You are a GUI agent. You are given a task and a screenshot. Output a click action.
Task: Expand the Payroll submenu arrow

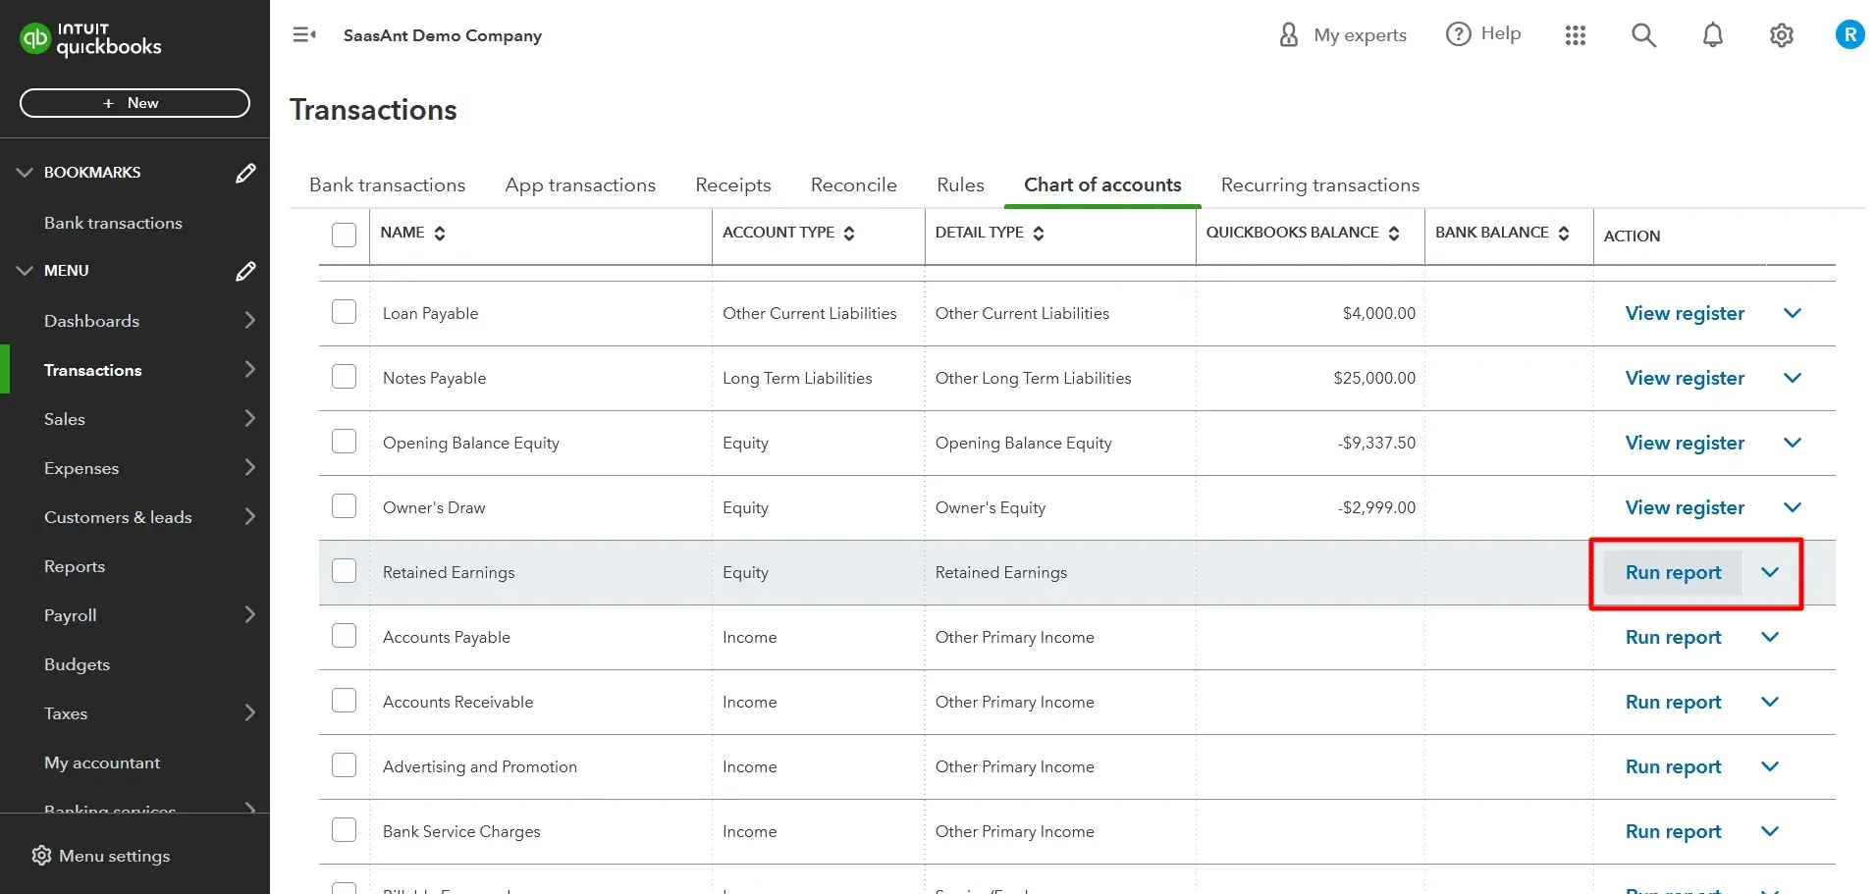tap(250, 614)
